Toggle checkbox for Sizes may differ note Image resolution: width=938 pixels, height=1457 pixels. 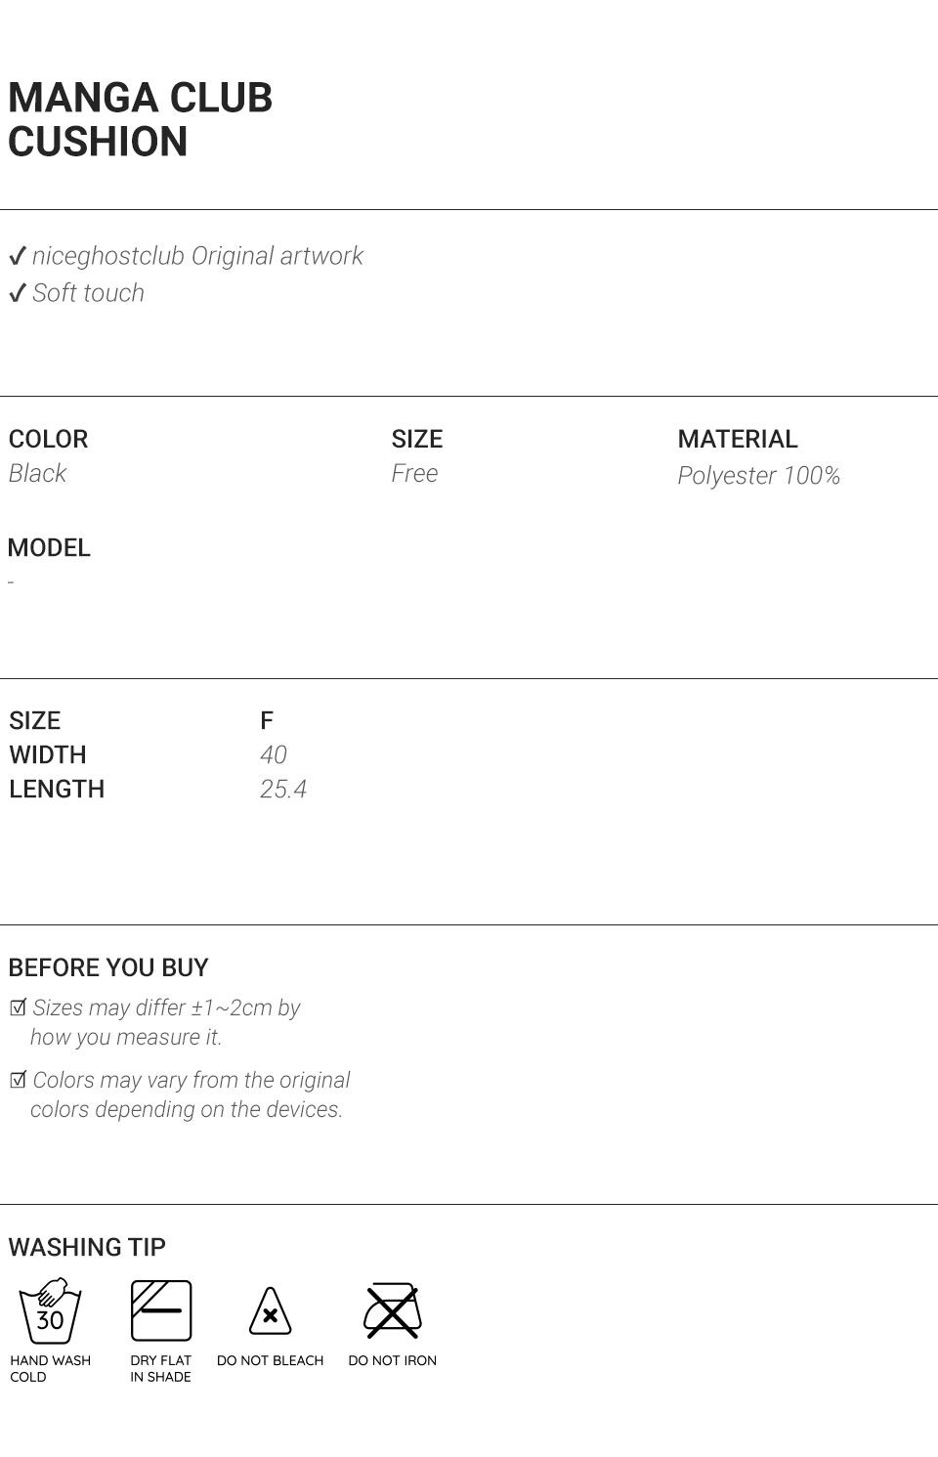click(x=17, y=1007)
